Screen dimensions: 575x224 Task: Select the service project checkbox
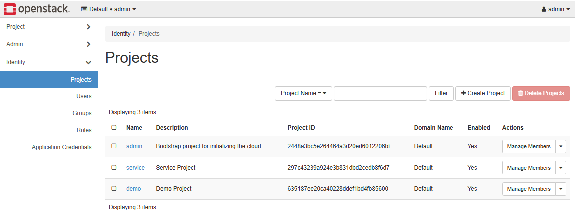click(114, 168)
